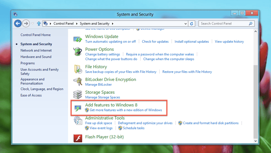Open Clock, Language, and Region category
Viewport: 271px width, 153px height.
coord(42,89)
